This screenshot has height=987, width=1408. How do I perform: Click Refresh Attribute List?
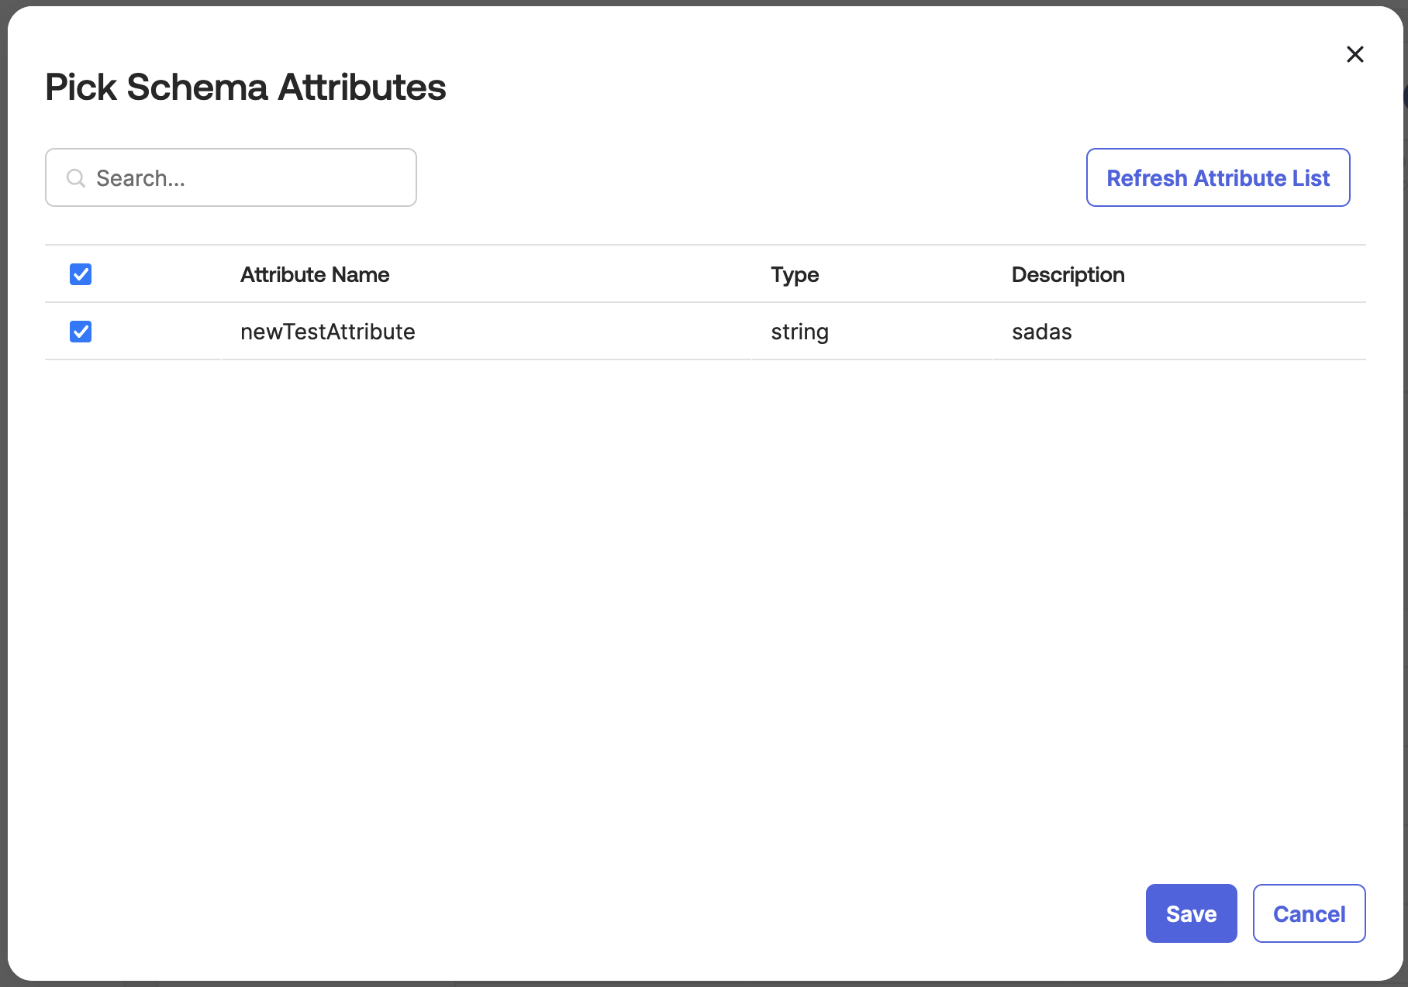coord(1217,177)
